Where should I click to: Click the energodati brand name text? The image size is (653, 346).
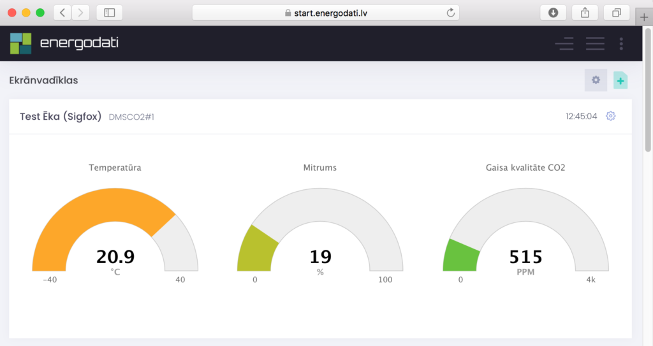coord(79,43)
